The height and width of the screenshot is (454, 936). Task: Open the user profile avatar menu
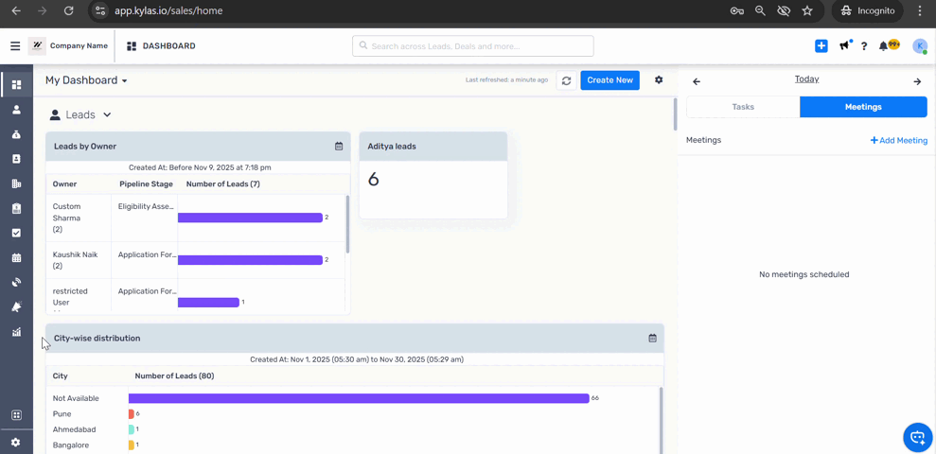[x=919, y=45]
